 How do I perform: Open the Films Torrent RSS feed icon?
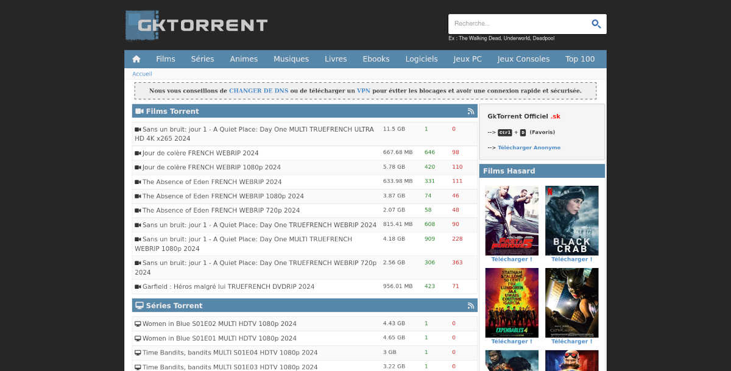point(471,111)
